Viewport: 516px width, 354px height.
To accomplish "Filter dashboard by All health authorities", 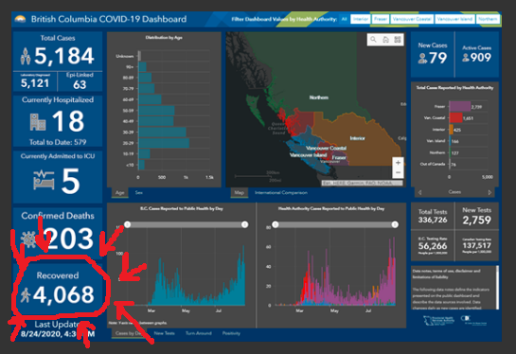I will coord(345,19).
